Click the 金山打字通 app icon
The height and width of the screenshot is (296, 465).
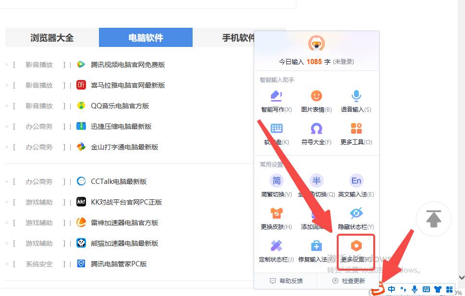(81, 147)
